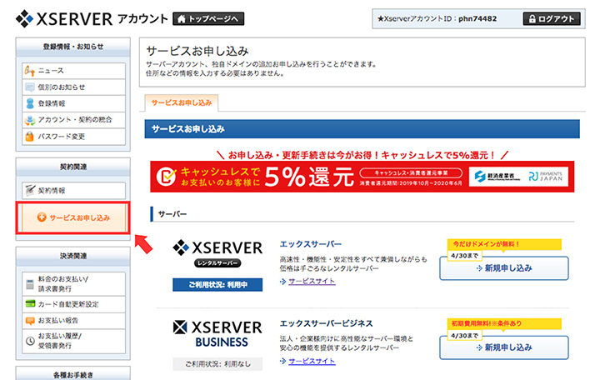
Task: Click the credit card icon beside カード自動更新設定
Action: 30,304
